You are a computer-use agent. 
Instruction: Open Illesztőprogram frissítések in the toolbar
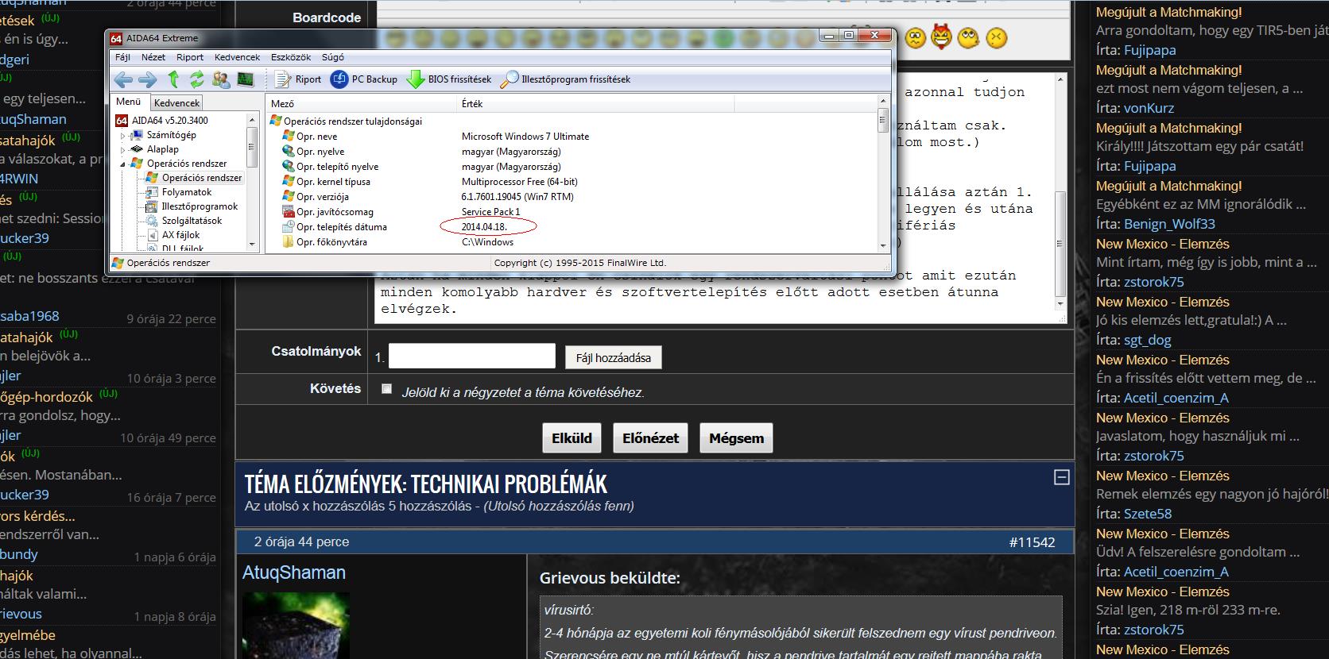[x=565, y=79]
